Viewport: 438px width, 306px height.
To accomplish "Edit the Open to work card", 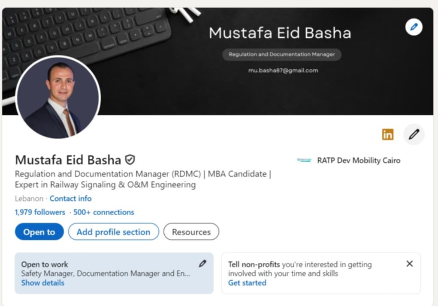I will [x=202, y=264].
